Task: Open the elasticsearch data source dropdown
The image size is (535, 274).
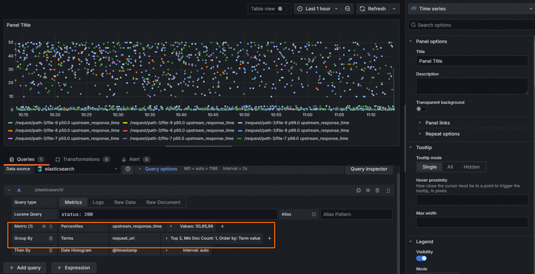Action: pos(77,169)
